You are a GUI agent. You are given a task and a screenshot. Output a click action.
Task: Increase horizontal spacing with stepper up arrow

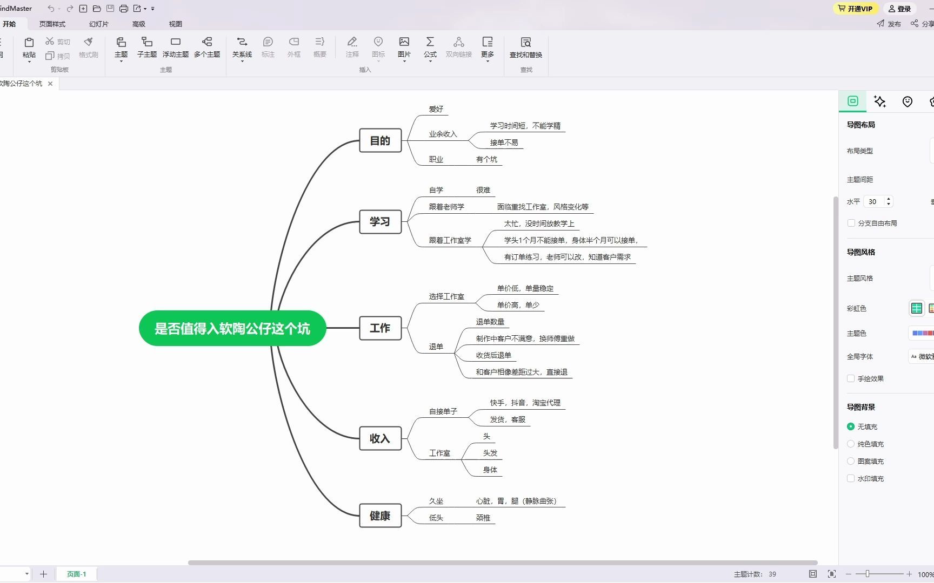889,199
